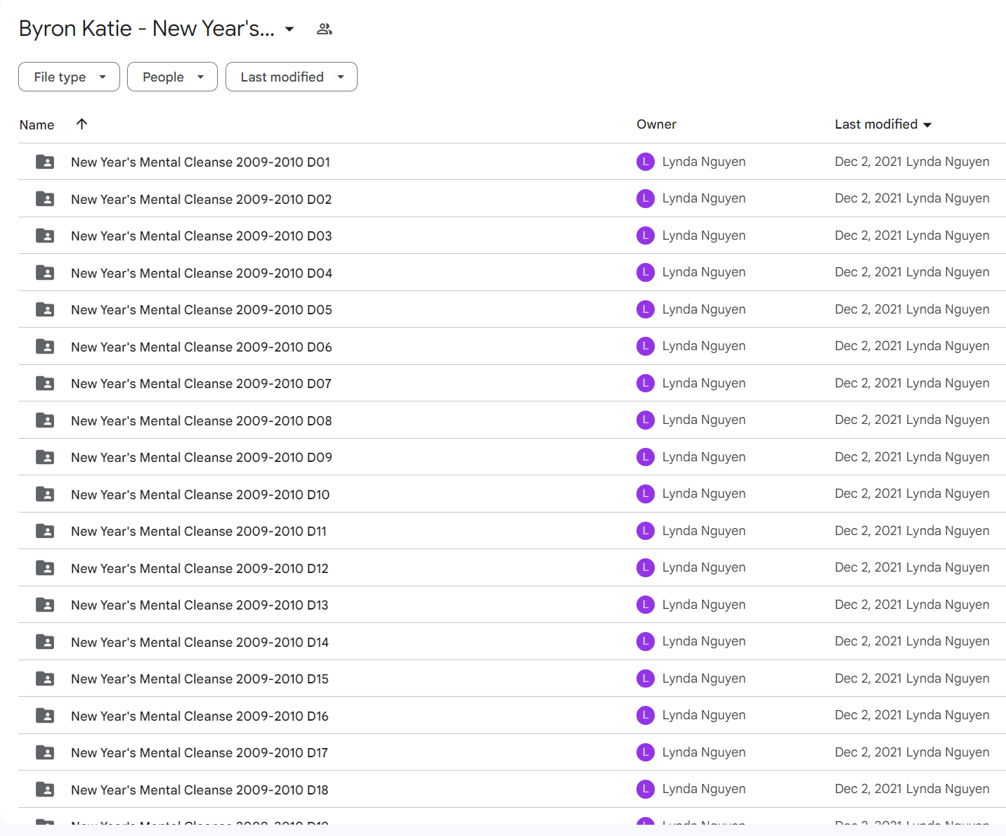Click the shared folder icon for D18
The width and height of the screenshot is (1006, 836).
pos(45,790)
